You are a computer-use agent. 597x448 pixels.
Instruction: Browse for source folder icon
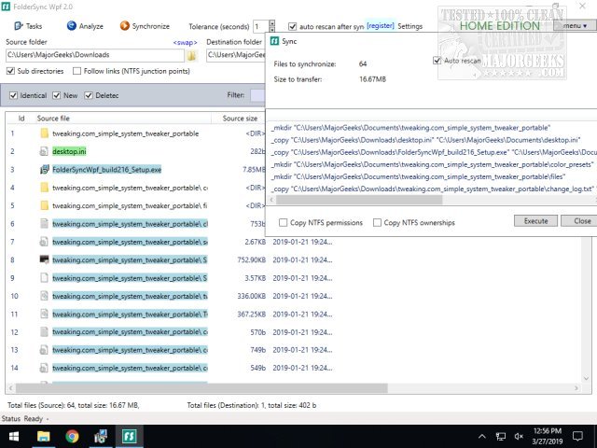[191, 56]
